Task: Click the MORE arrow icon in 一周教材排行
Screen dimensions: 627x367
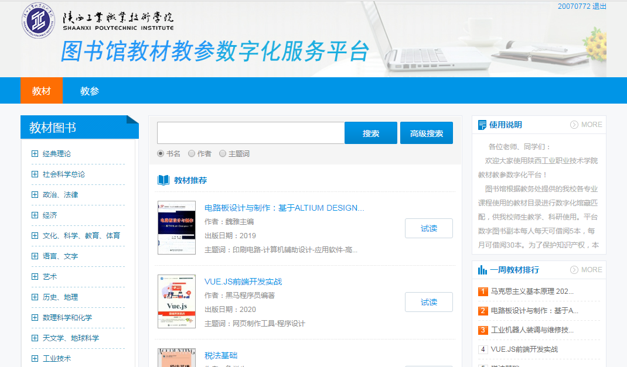Action: coord(574,270)
